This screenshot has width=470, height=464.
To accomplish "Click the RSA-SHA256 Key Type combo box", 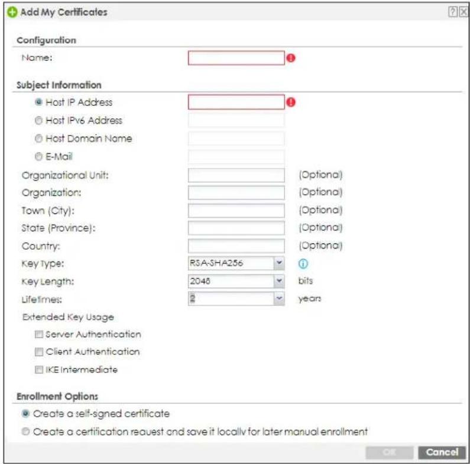I will 236,263.
